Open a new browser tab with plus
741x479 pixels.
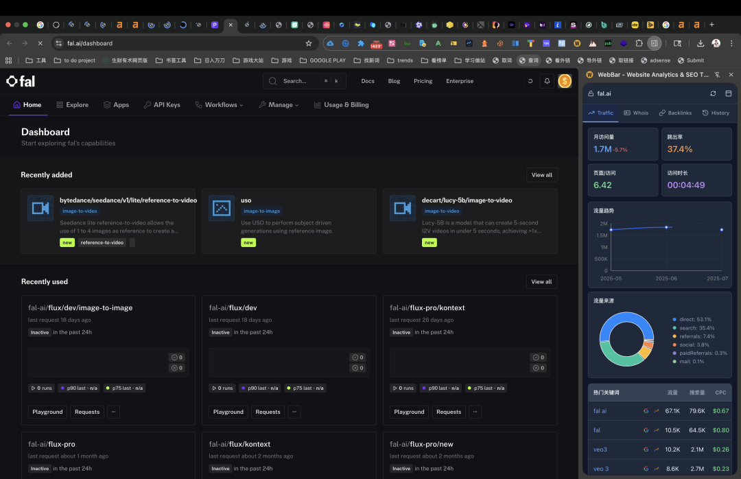click(x=711, y=25)
